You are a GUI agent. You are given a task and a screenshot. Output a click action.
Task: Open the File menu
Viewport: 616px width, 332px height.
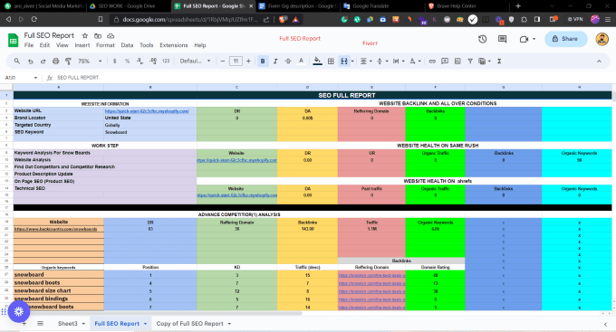coord(29,45)
